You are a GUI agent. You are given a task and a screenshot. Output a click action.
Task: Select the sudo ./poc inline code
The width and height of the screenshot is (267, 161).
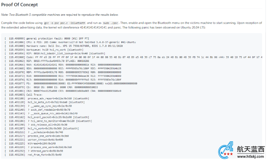[x=111, y=23]
